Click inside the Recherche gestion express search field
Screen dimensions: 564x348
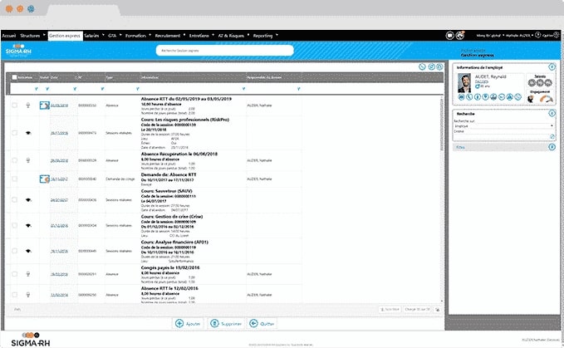click(224, 50)
